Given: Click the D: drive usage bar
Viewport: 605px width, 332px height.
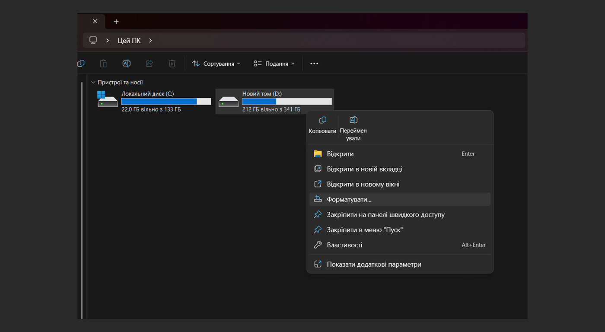Looking at the screenshot, I should click(287, 102).
